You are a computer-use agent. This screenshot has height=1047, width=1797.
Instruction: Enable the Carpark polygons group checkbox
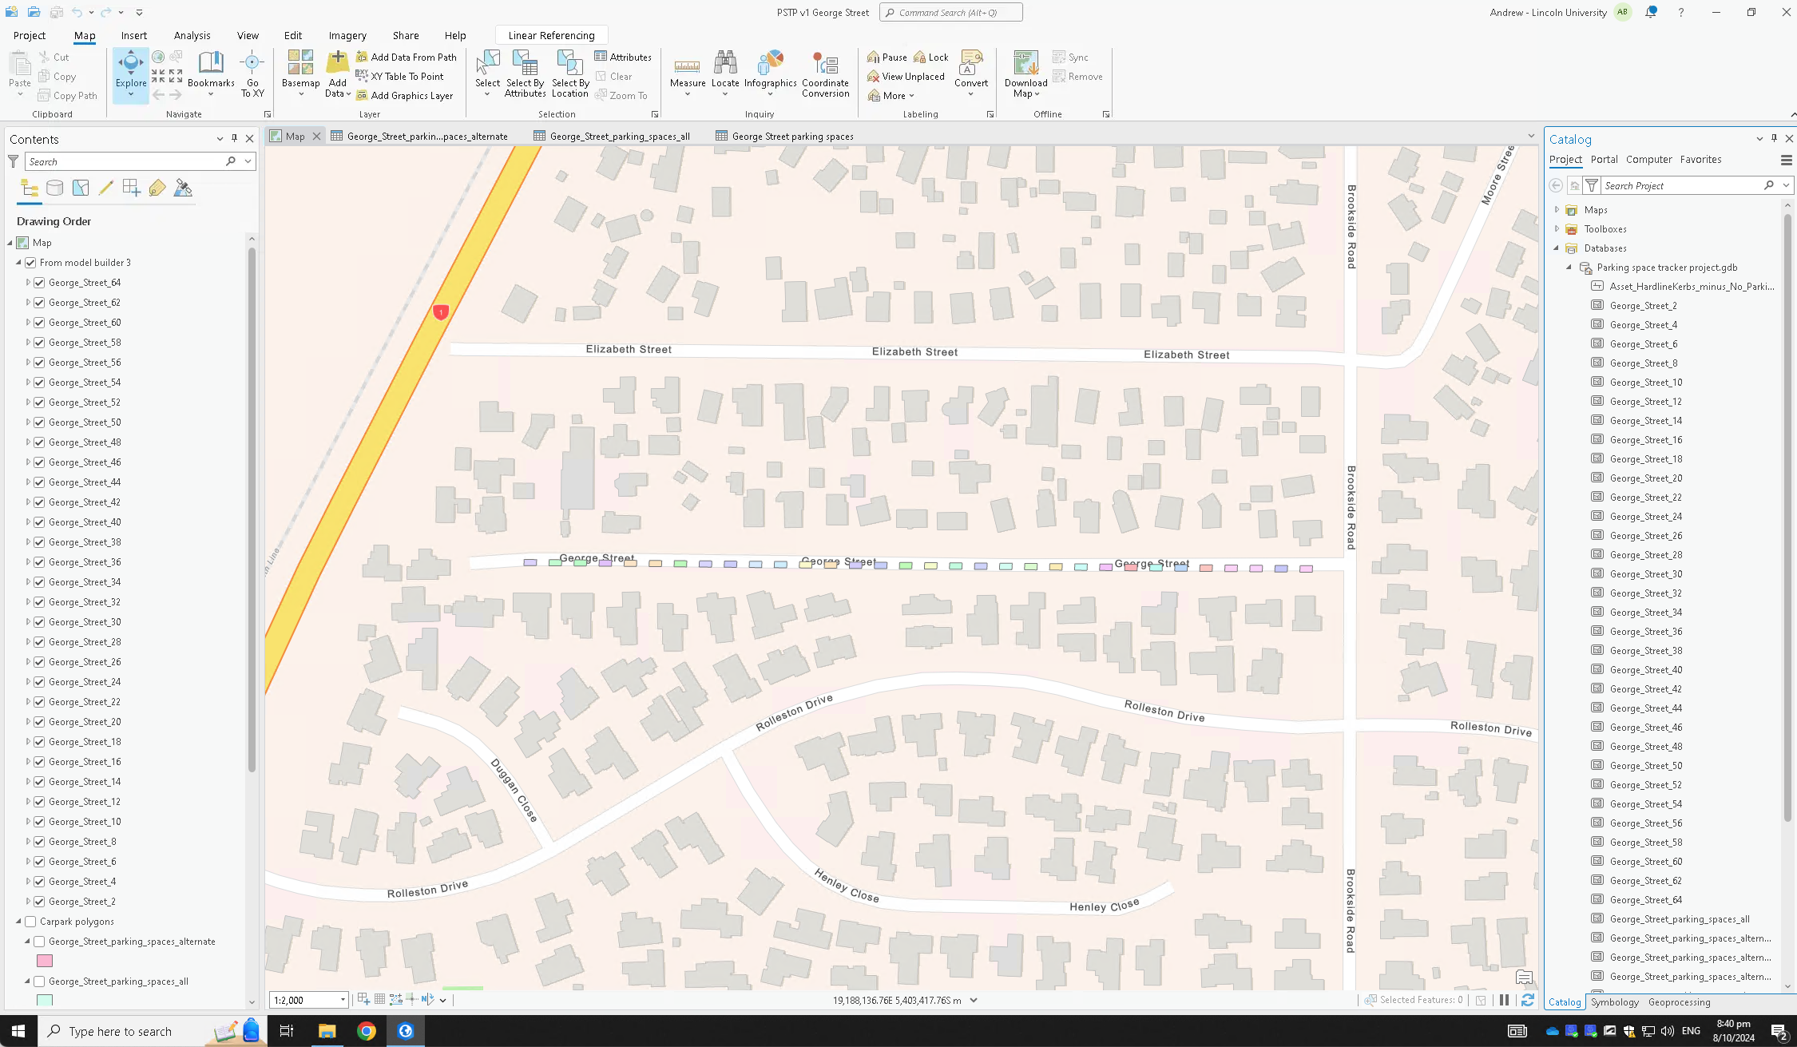(30, 922)
